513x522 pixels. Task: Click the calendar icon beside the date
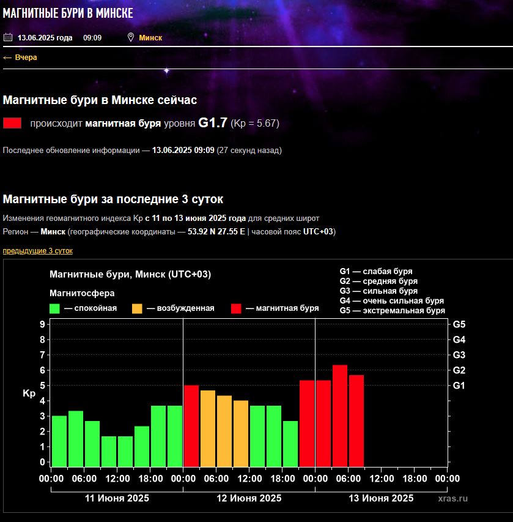tap(7, 37)
